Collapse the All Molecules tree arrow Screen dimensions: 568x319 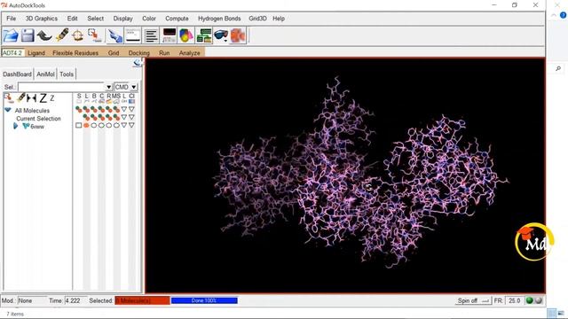pos(8,110)
